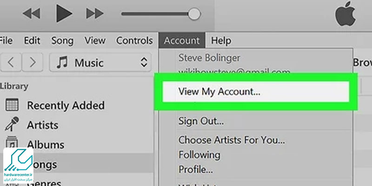Click the Albums stack icon
Screen dimensions: 372x186
12,143
